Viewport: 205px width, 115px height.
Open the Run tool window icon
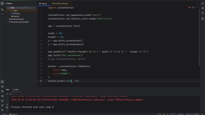point(2,82)
